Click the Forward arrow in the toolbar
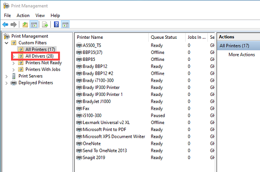Screen dimensions: 260x172 (x=13, y=24)
